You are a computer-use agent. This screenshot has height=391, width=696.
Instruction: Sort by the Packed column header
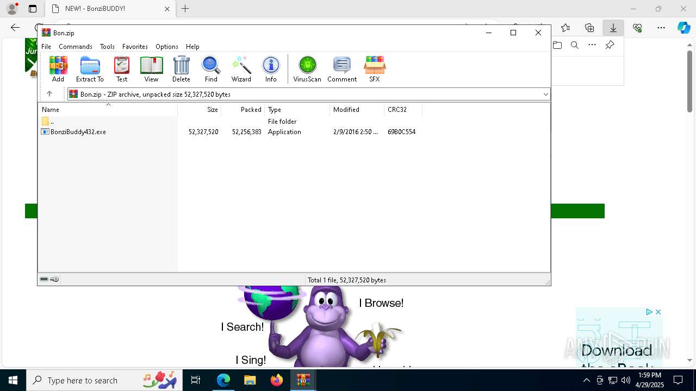[243, 110]
